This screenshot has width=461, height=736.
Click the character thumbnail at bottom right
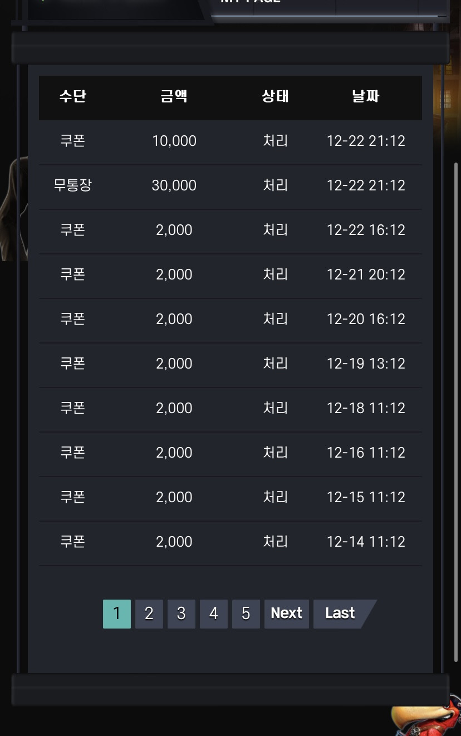coord(426,721)
